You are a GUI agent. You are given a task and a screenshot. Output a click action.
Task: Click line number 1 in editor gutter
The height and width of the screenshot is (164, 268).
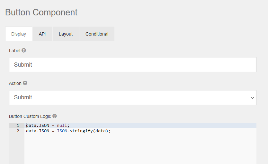tap(18, 125)
